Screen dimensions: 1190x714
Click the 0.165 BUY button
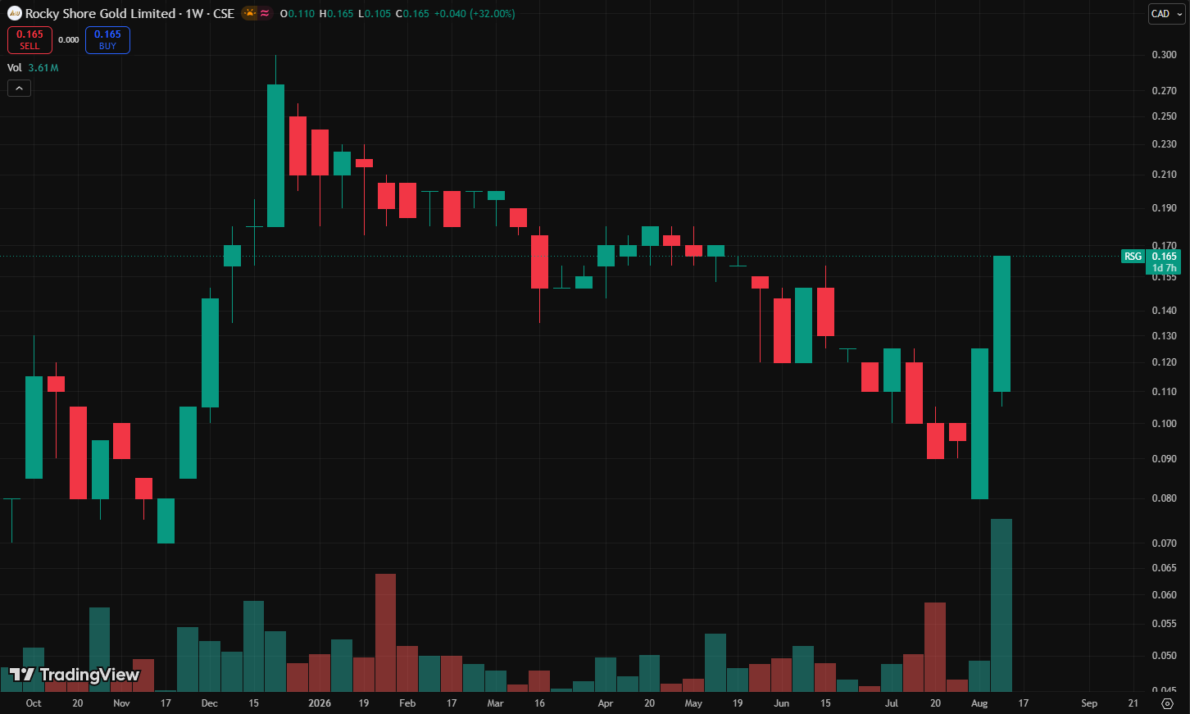(107, 39)
